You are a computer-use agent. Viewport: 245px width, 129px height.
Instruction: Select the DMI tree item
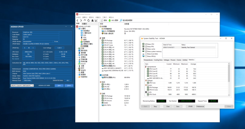pos(85,35)
